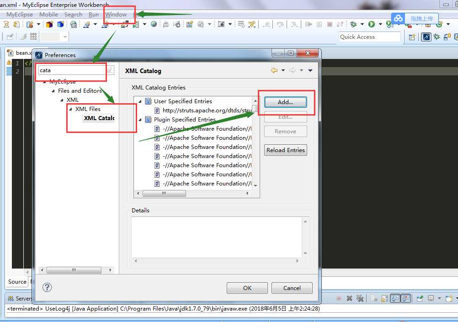Toggle Show Console on standard error

(x=406, y=298)
